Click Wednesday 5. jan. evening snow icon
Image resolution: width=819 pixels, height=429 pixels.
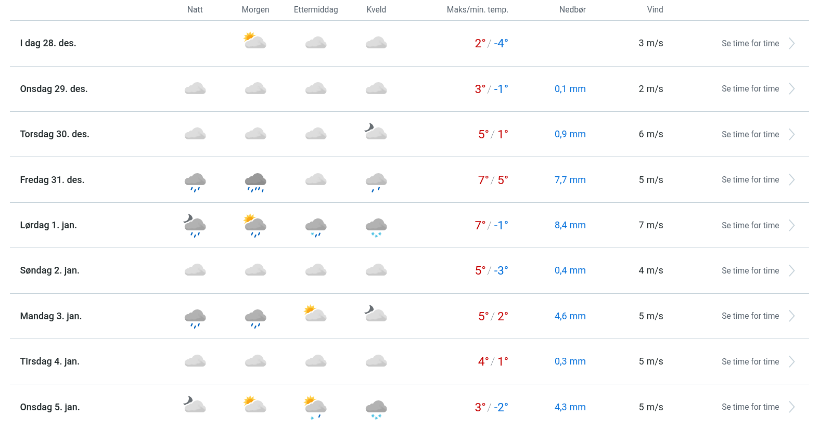pos(376,409)
